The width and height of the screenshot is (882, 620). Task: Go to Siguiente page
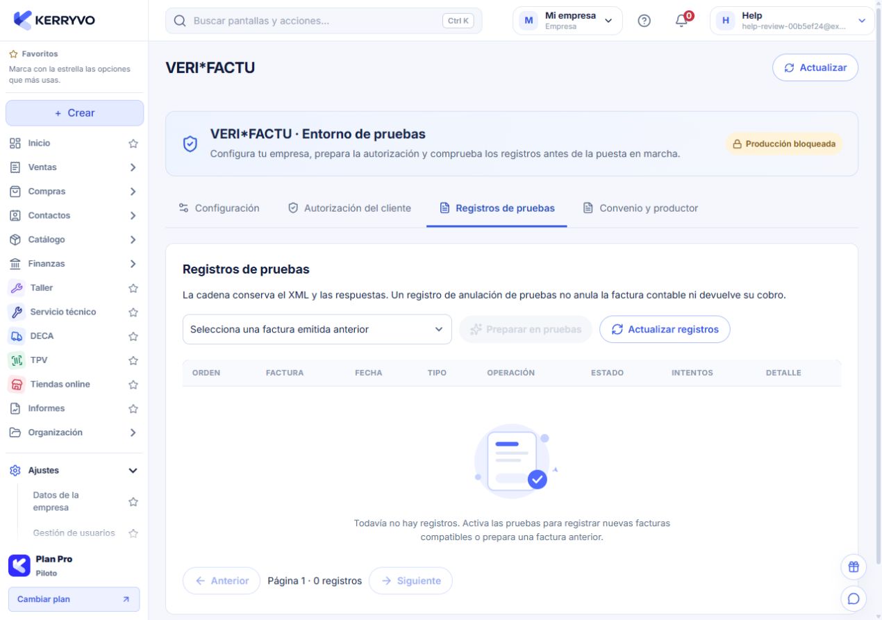tap(410, 580)
